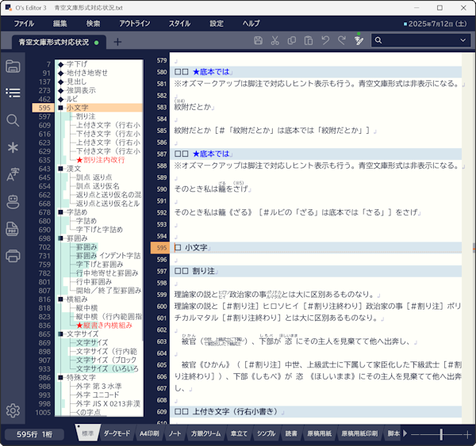Image resolution: width=476 pixels, height=446 pixels.
Task: Click the undo arrow icon
Action: pyautogui.click(x=325, y=40)
